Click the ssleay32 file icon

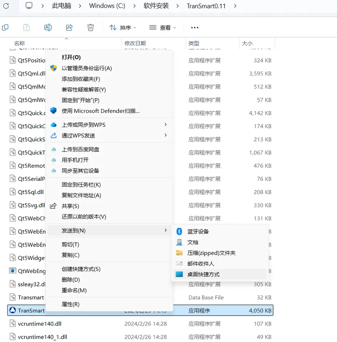point(13,284)
